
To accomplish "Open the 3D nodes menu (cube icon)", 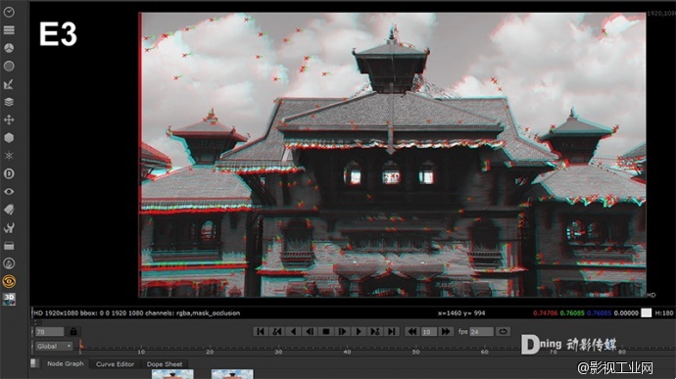I will click(x=9, y=137).
